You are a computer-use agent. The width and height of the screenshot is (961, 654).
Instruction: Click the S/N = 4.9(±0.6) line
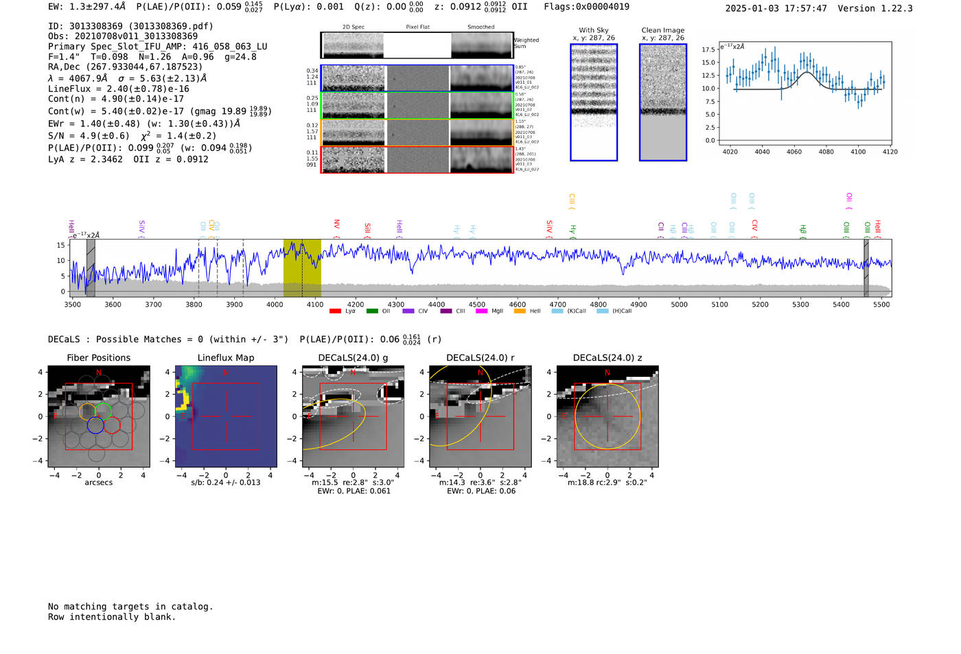(x=89, y=136)
